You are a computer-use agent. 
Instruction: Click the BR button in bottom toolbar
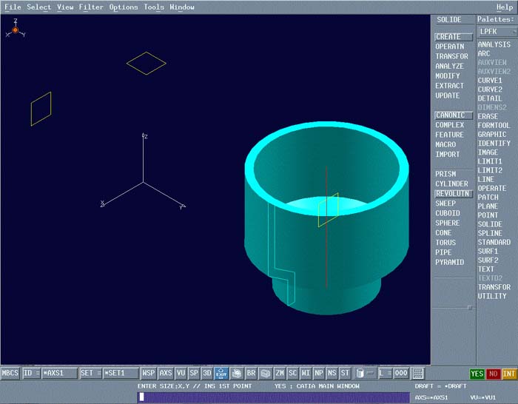(251, 374)
